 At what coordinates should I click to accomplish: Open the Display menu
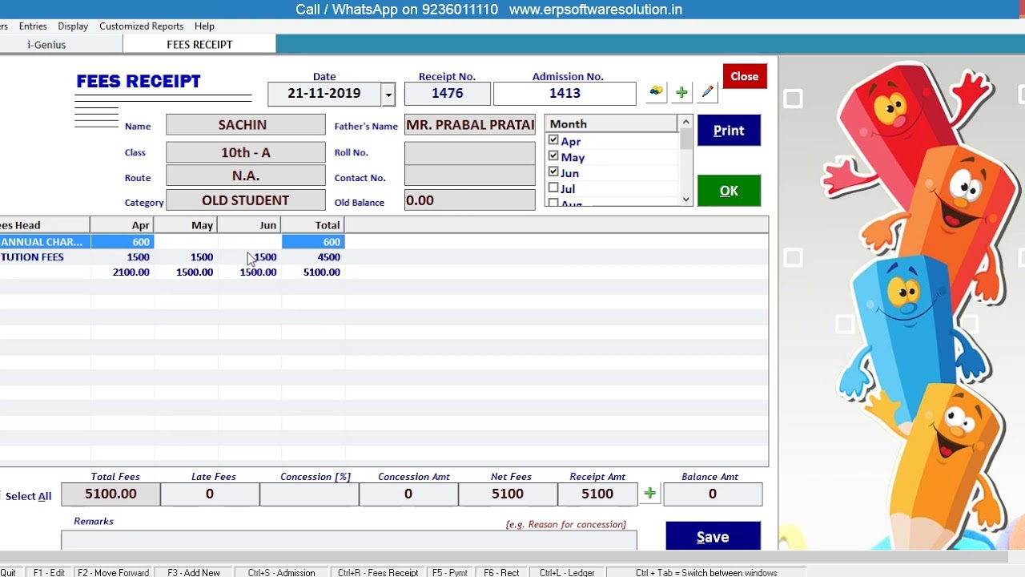(x=73, y=26)
